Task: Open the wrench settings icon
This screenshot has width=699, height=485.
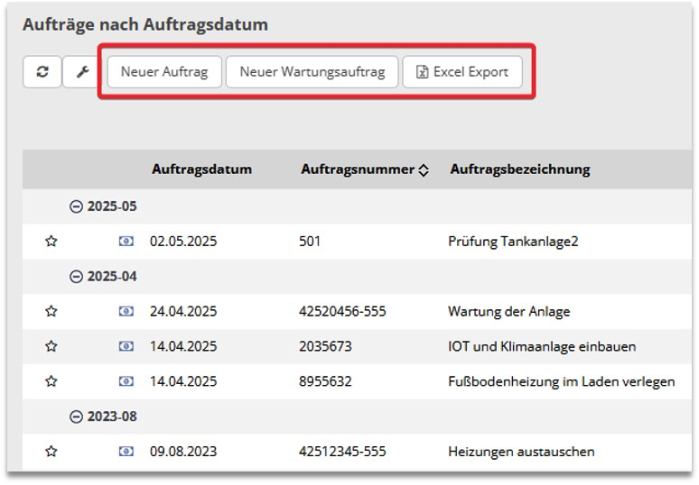Action: [81, 72]
